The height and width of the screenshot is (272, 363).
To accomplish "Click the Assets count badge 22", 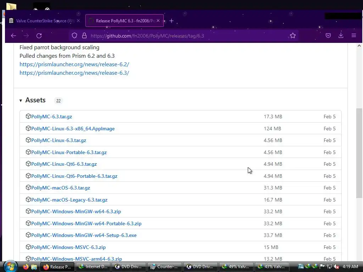I will pos(58,101).
